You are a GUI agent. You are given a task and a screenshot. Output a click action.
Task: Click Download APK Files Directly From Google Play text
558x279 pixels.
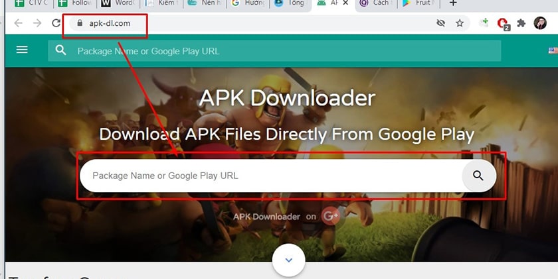286,135
